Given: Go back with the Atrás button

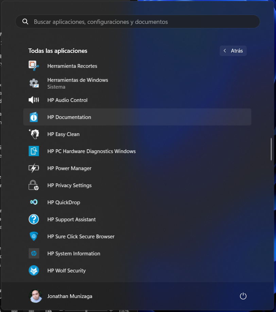Looking at the screenshot, I should 233,51.
